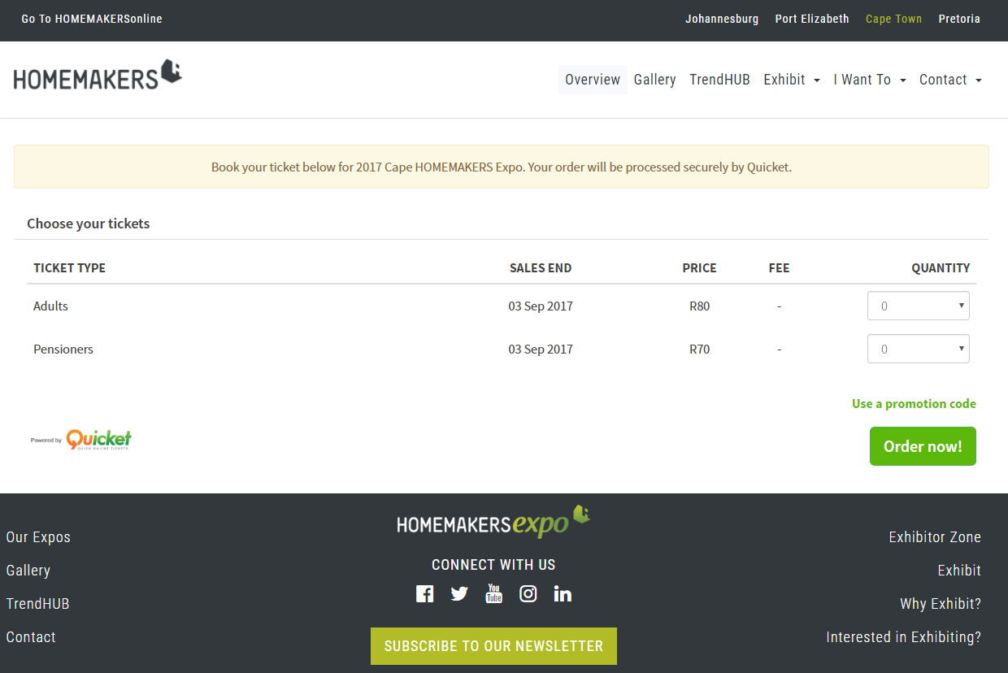This screenshot has height=673, width=1008.
Task: Click Use a promotion code link
Action: coord(914,404)
